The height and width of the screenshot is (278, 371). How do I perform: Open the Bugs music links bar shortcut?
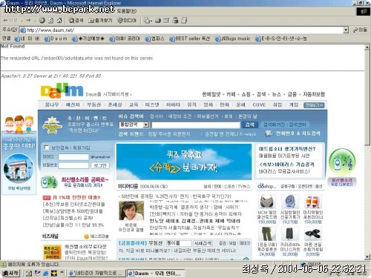point(233,39)
